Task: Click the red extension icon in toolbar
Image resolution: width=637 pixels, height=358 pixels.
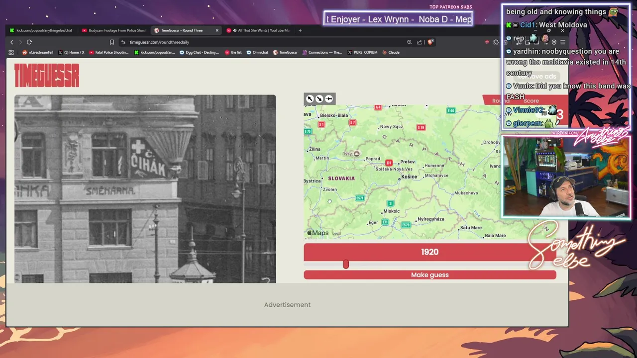Action: [487, 42]
